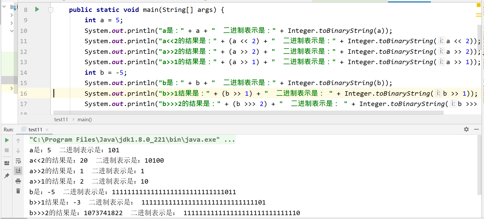The width and height of the screenshot is (484, 219).
Task: Click the editor horizontal scrollbar
Action: (248, 112)
